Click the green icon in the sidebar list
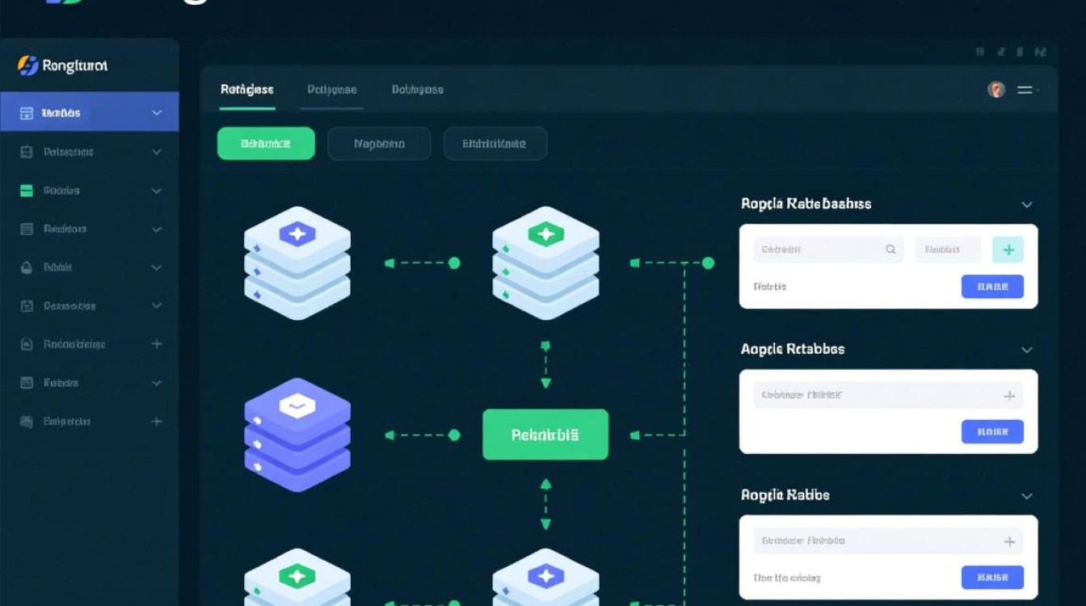1086x606 pixels. pos(26,191)
